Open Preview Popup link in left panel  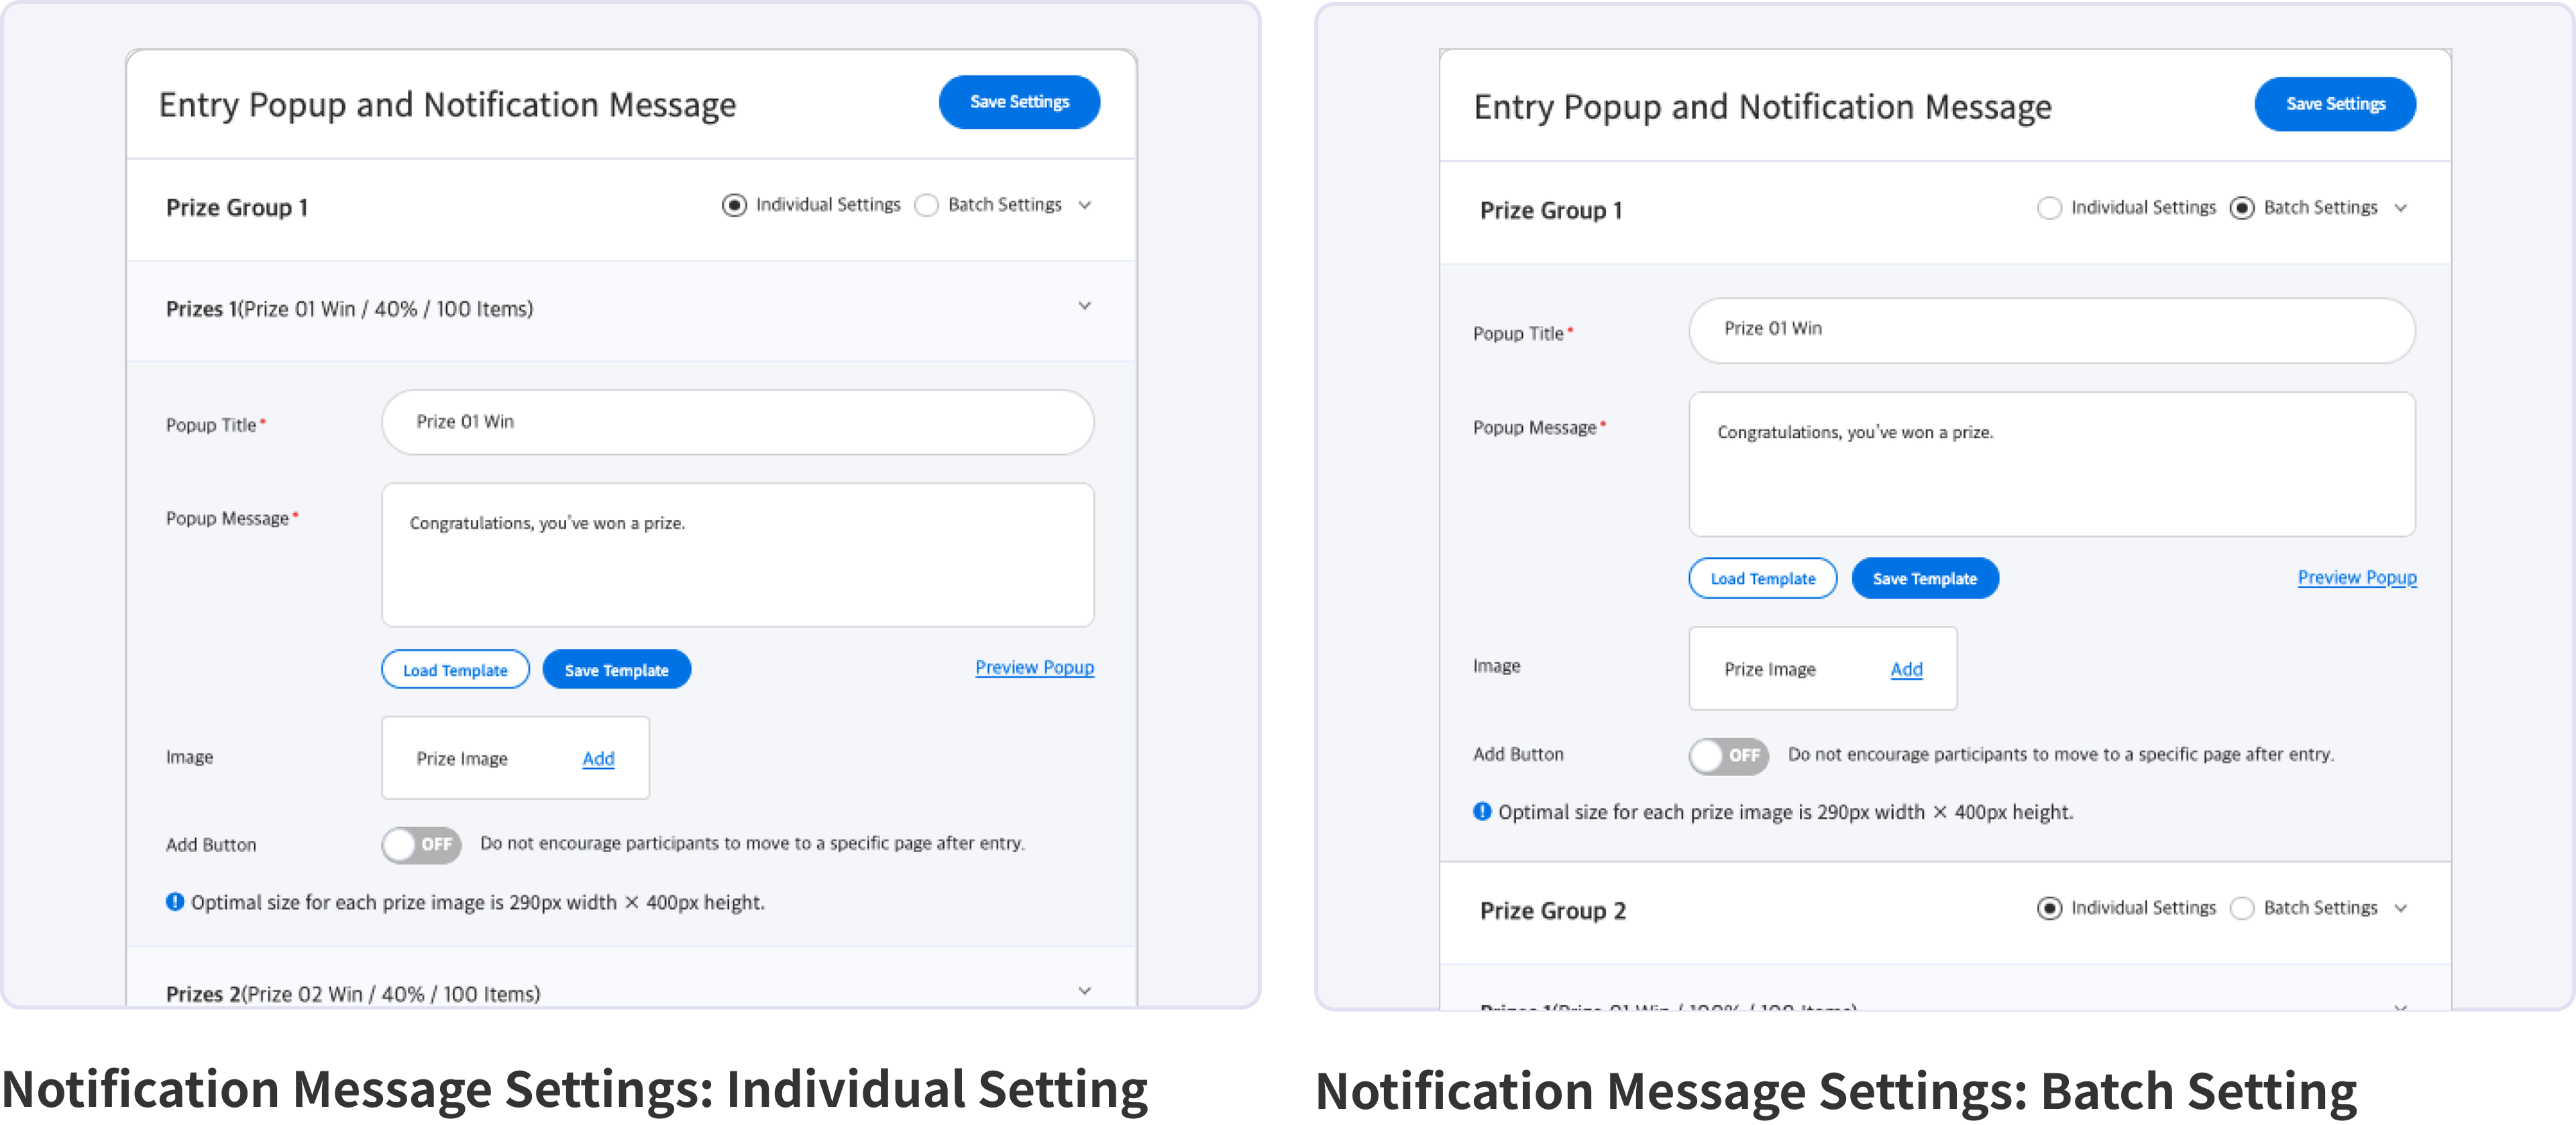click(x=1034, y=667)
